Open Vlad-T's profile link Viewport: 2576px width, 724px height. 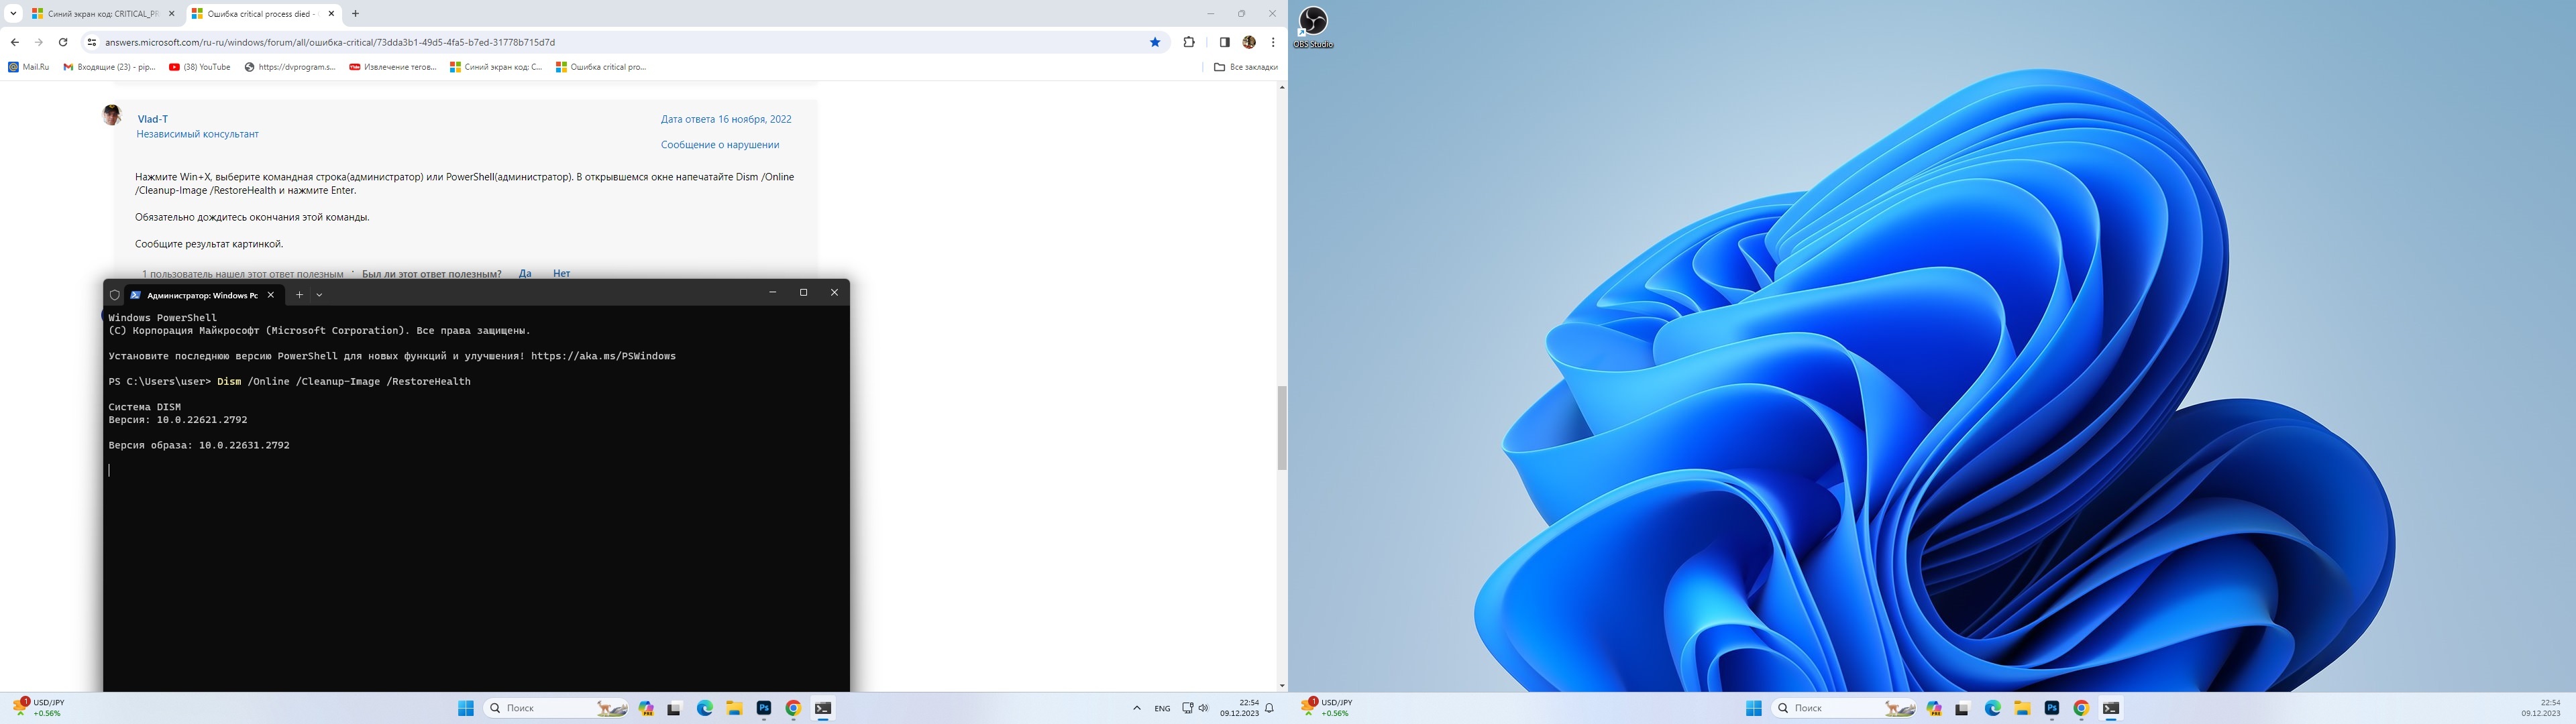pyautogui.click(x=152, y=119)
